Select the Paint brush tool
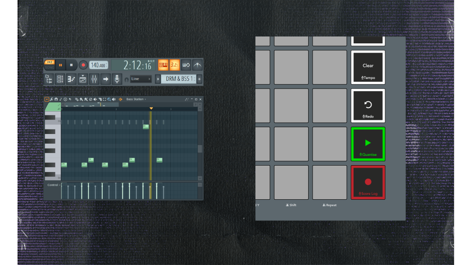Screen dimensions: 471x265 pyautogui.click(x=81, y=99)
